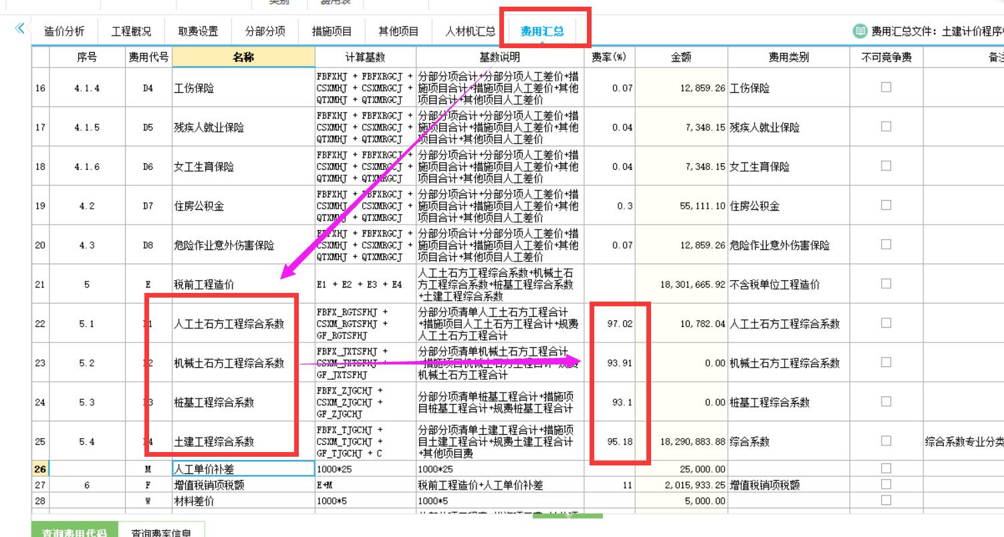The height and width of the screenshot is (537, 1004).
Task: Open the 取费设置 tab
Action: coord(198,31)
